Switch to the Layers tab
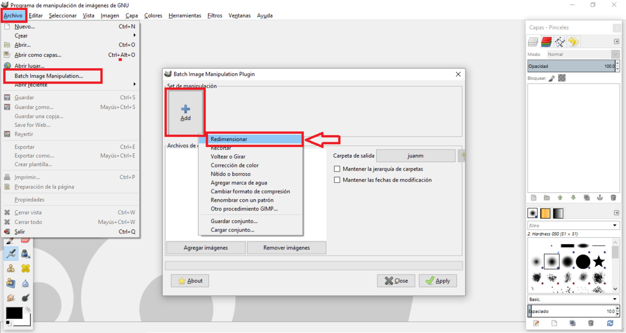Screen dimensions: 626x333 pos(533,42)
